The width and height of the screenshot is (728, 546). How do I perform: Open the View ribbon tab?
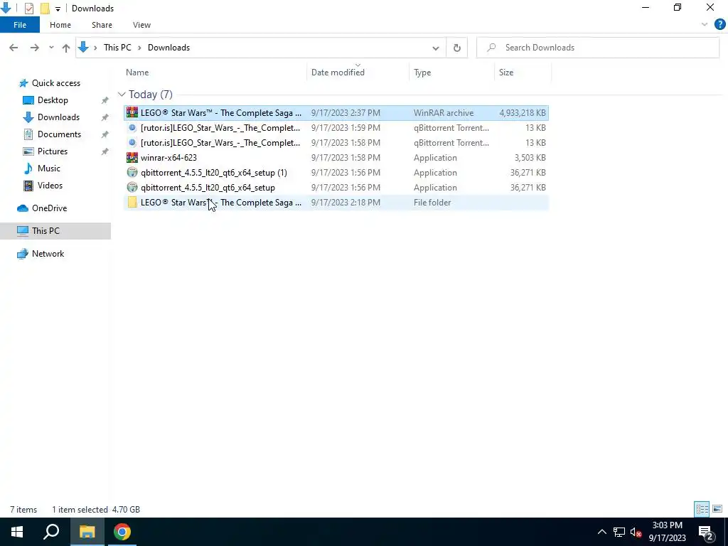pos(141,25)
